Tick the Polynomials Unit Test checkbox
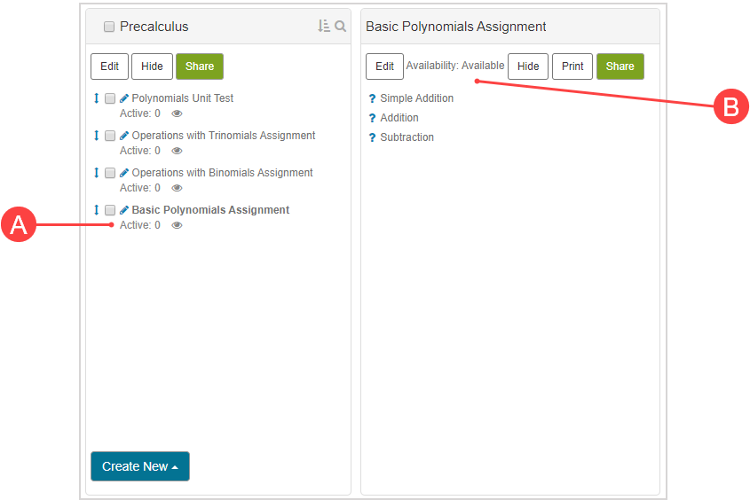This screenshot has width=750, height=500. pyautogui.click(x=110, y=98)
